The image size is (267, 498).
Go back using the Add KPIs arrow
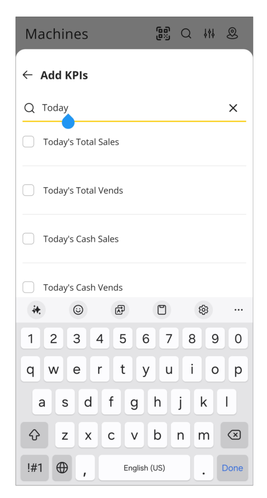pos(28,75)
